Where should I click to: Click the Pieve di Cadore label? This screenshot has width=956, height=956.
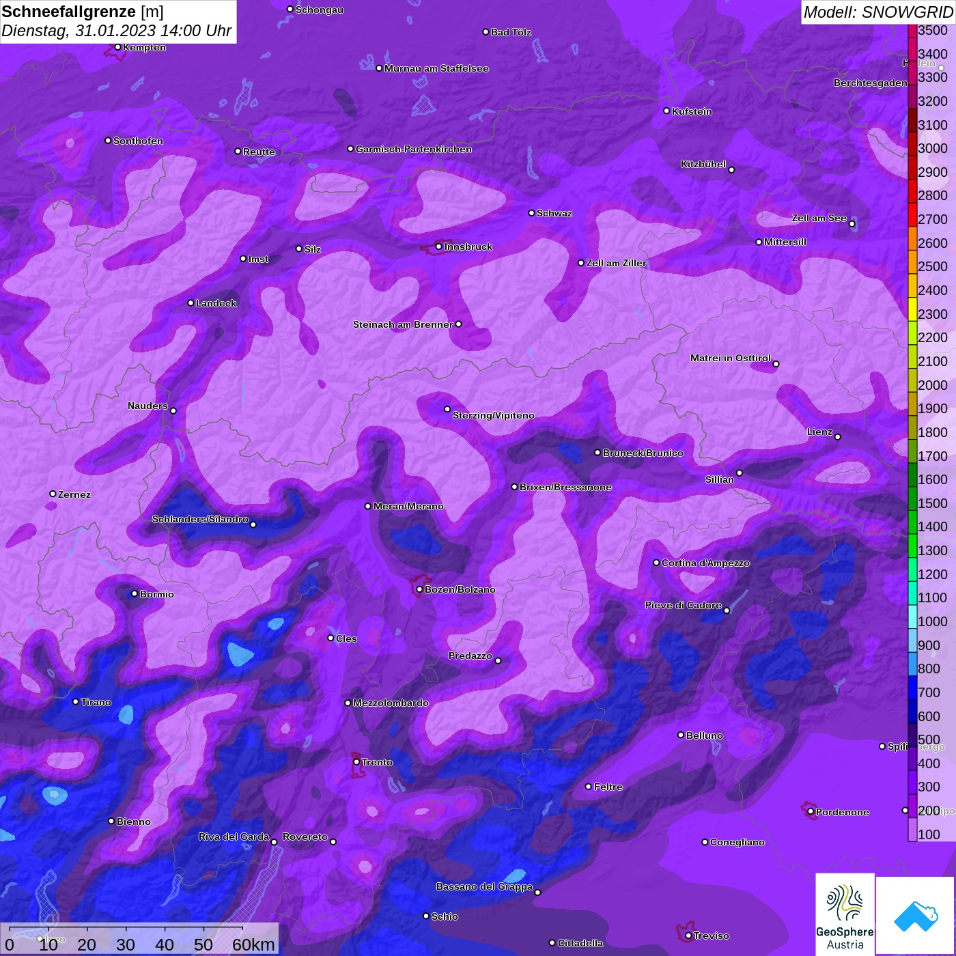(684, 605)
